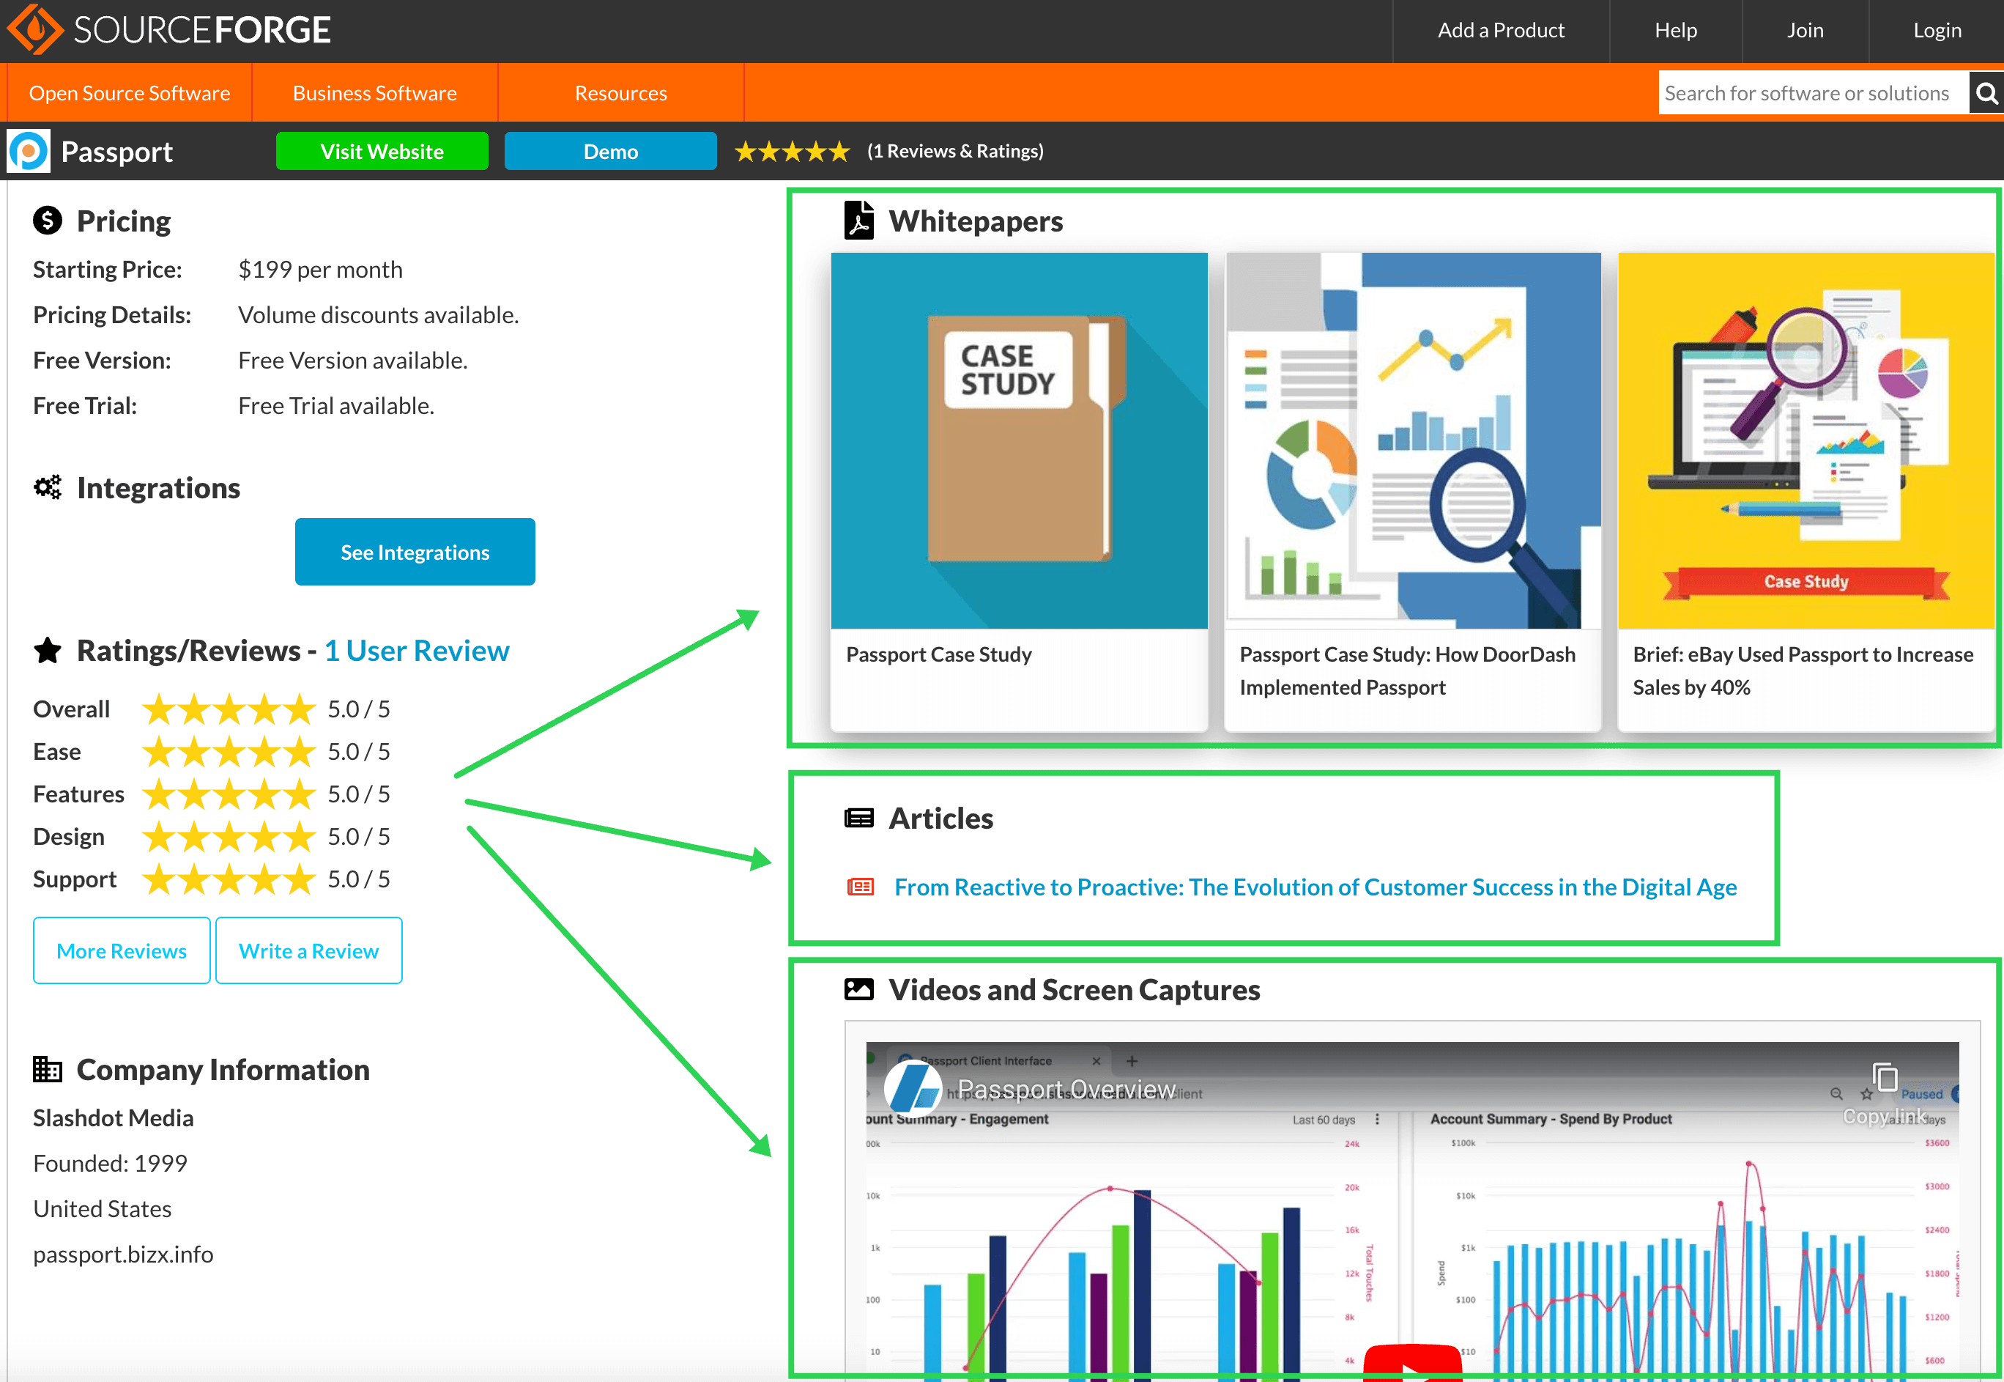Open the DoorDash case study charts thumbnail
The height and width of the screenshot is (1382, 2004).
pos(1413,440)
